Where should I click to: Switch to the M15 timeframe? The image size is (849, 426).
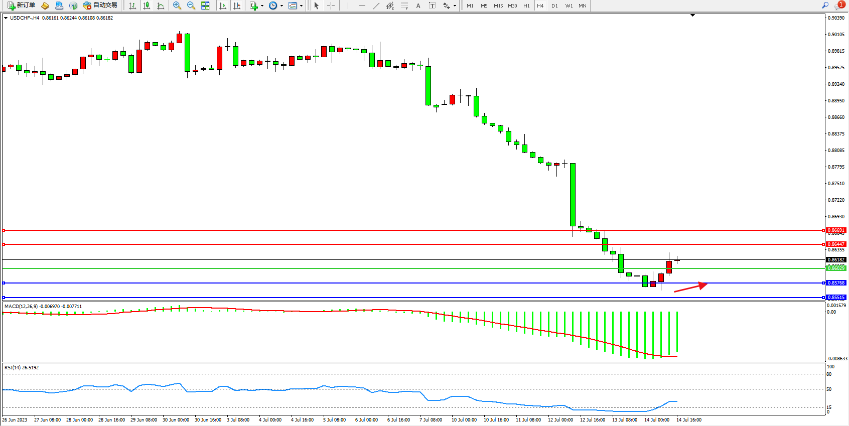coord(498,6)
